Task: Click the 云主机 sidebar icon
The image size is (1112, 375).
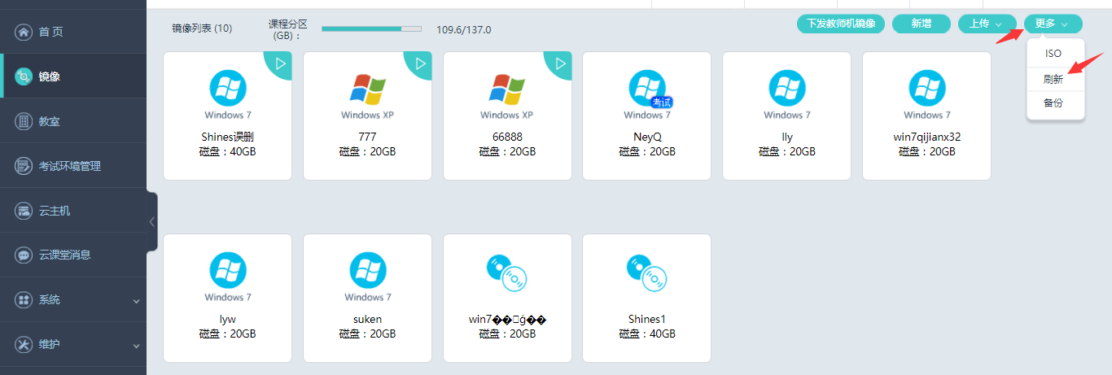Action: 24,211
